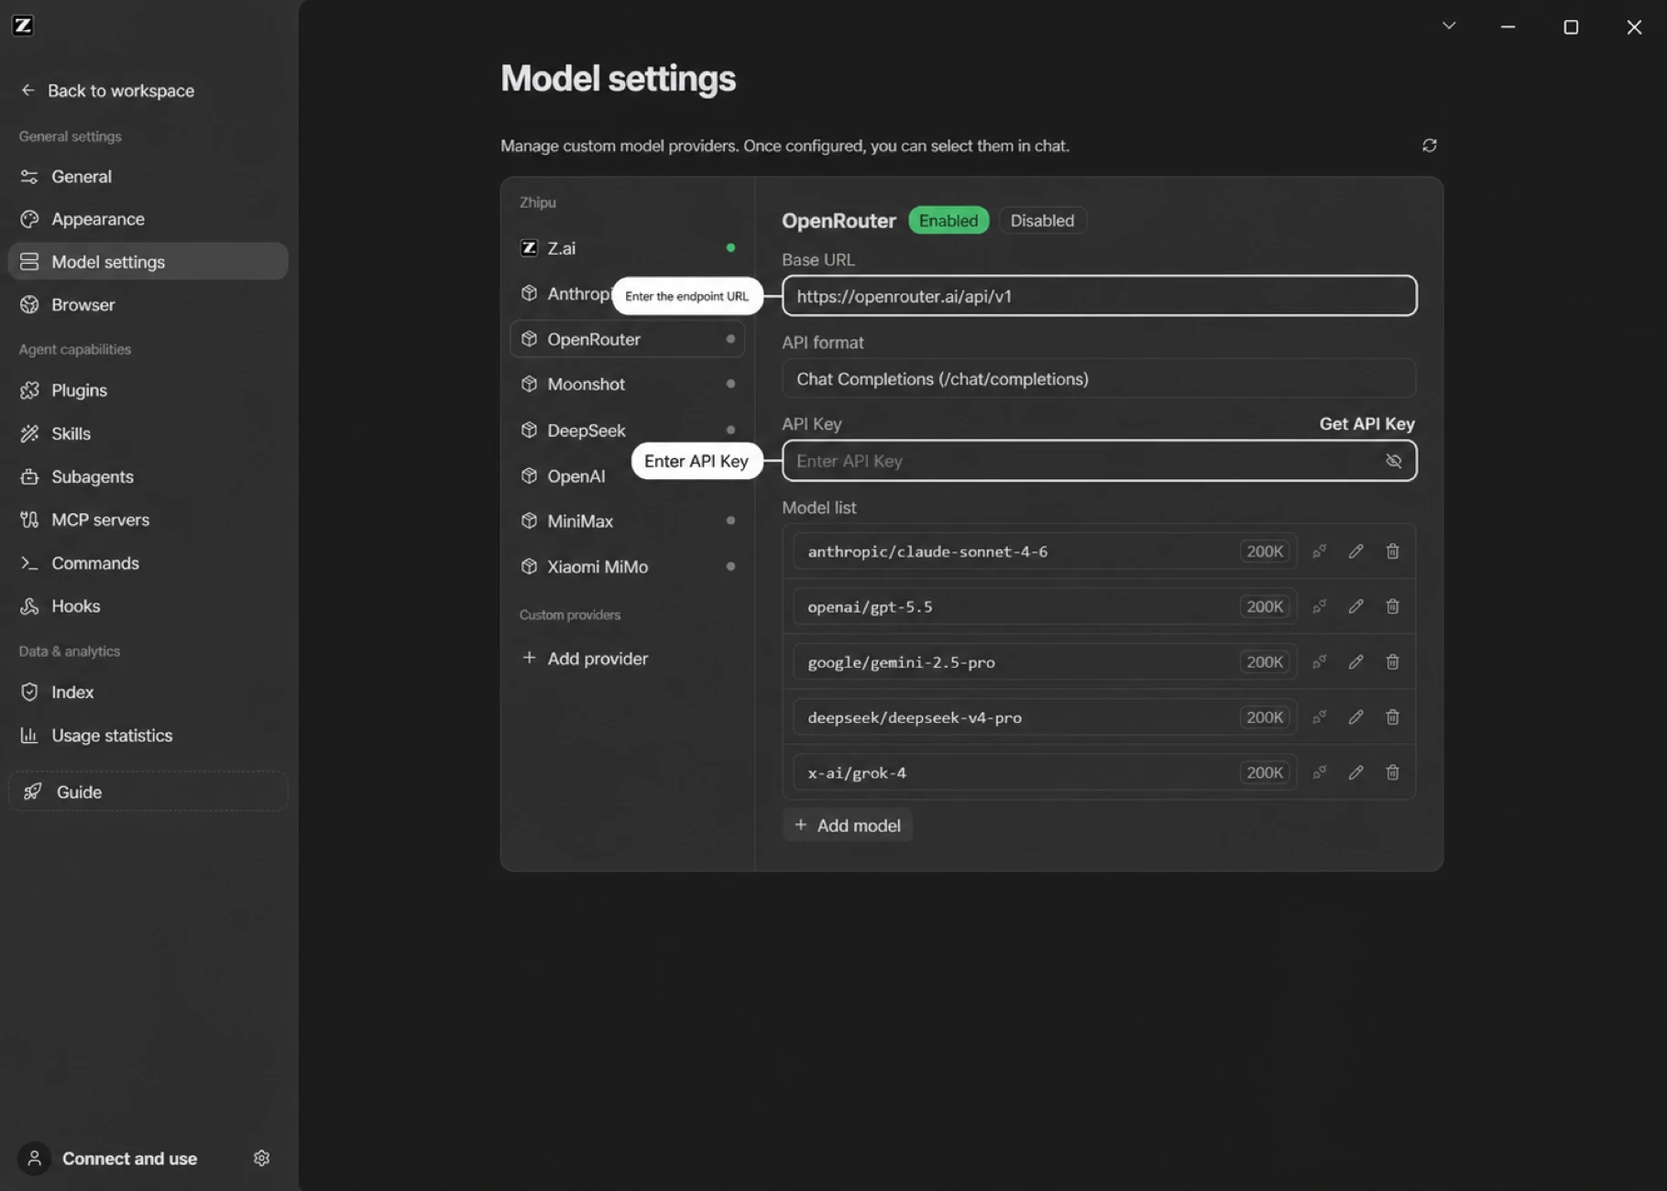
Task: Test connection for google/gemini-2.5-pro
Action: coord(1319,661)
